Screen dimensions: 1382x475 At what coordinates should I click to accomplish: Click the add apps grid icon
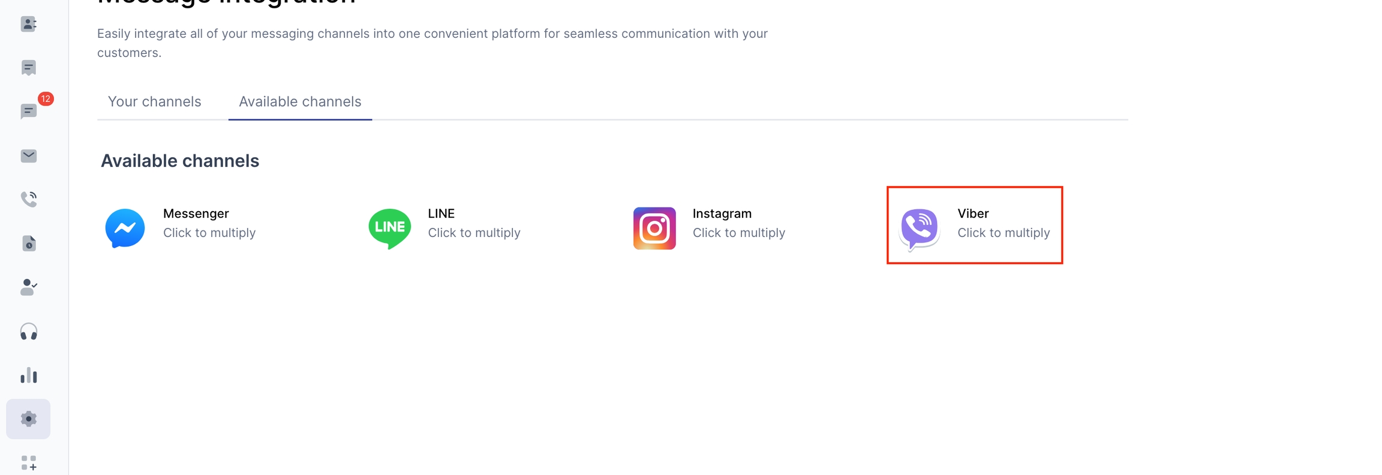[28, 463]
